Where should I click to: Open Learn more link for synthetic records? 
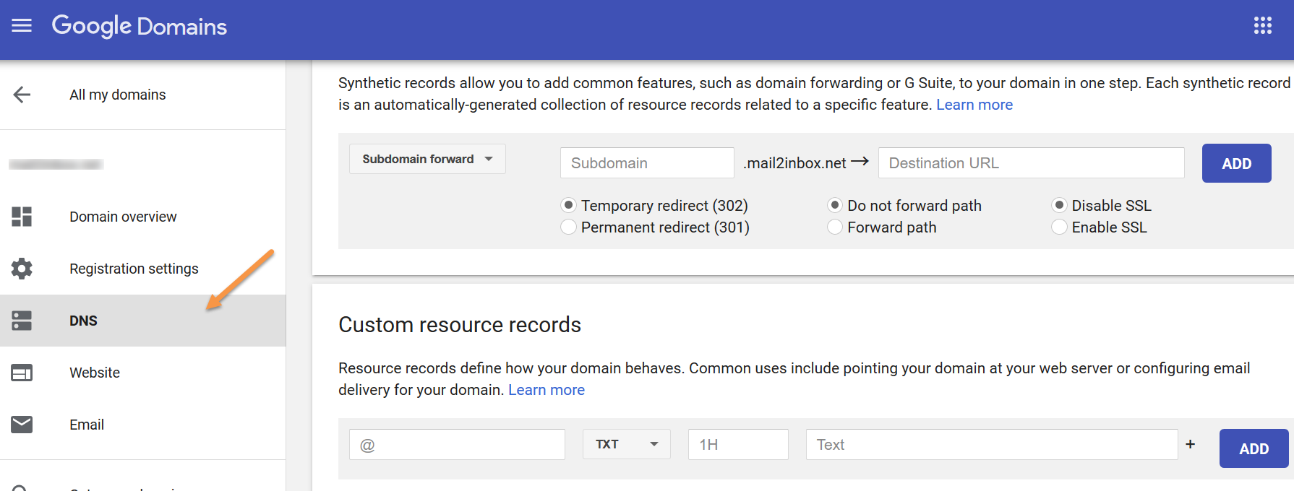(974, 105)
